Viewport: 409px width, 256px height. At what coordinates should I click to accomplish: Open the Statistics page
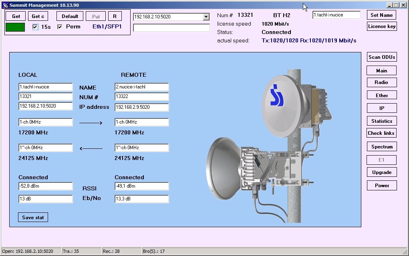381,121
